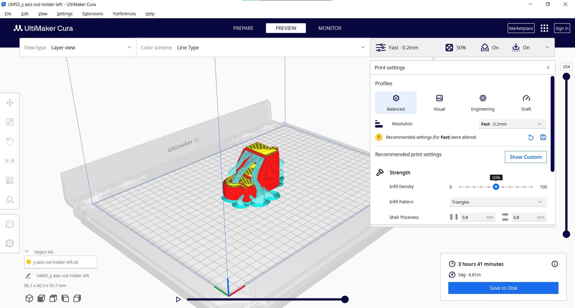Screen dimensions: 575x308
Task: Collapse the print settings panel chevron
Action: (547, 48)
